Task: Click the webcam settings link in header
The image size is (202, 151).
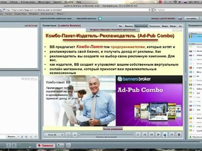Action: (x=86, y=18)
